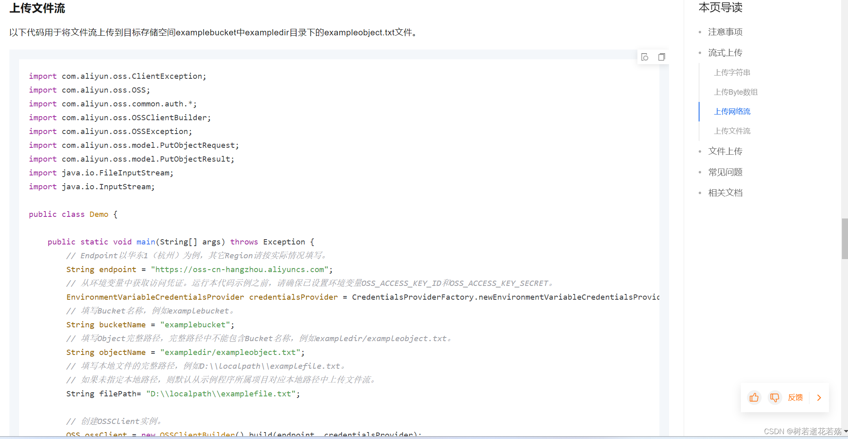Click the 上传文件流 page title
Image resolution: width=848 pixels, height=439 pixels.
point(37,8)
